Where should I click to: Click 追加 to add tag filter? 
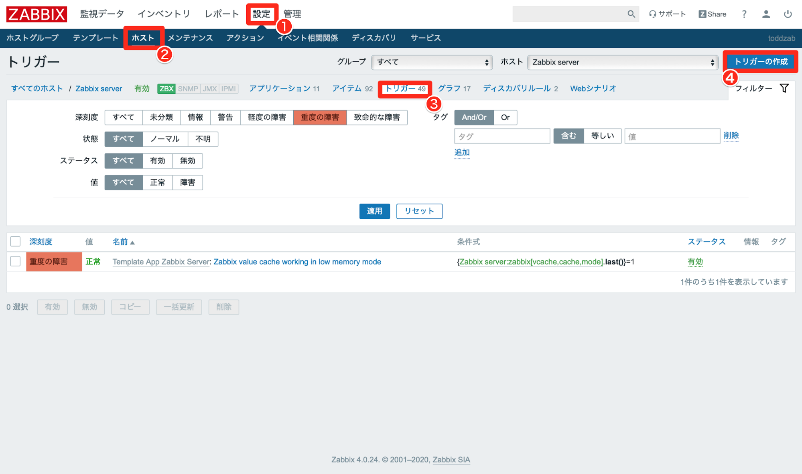462,152
